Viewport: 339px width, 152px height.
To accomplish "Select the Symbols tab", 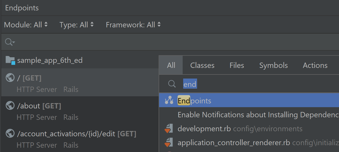I will pyautogui.click(x=273, y=65).
